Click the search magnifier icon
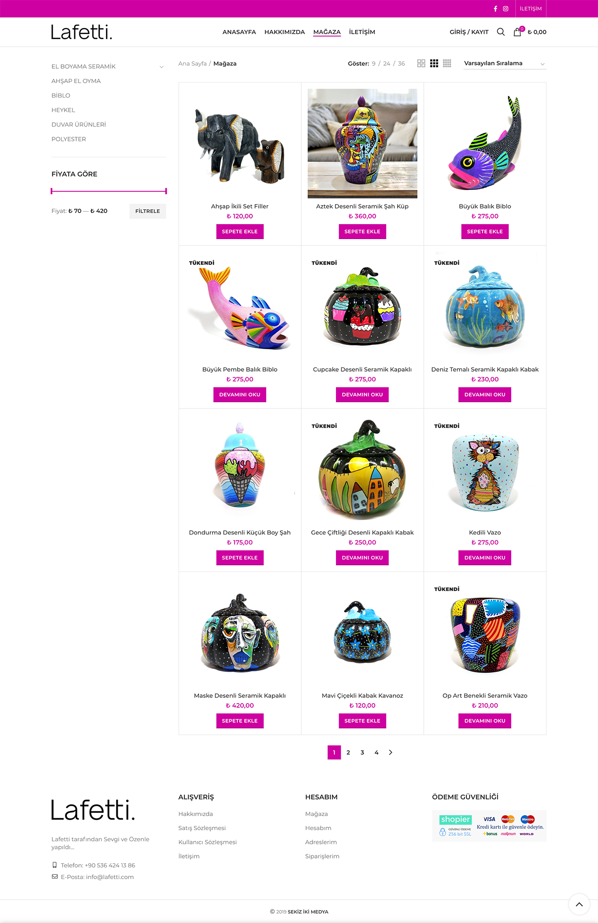 501,32
